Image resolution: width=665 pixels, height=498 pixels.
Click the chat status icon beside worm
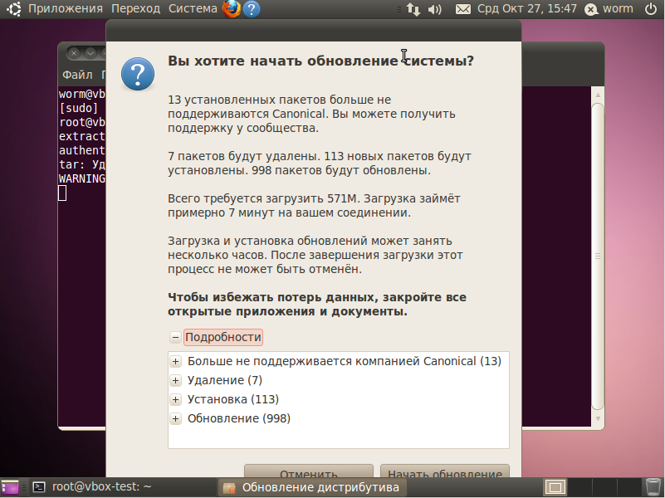tap(591, 9)
